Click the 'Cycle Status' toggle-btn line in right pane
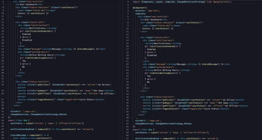Image resolution: width=262 pixels, height=140 pixels. coord(186,109)
